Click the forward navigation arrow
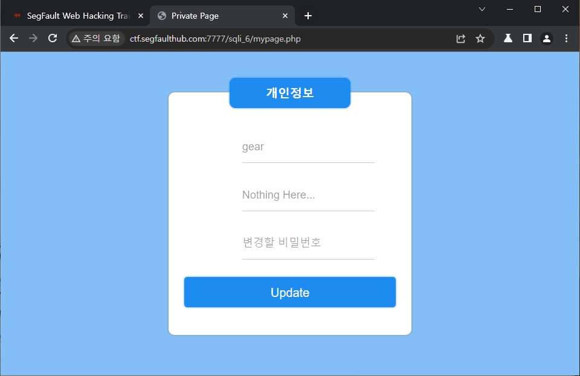Image resolution: width=580 pixels, height=376 pixels. coord(33,39)
